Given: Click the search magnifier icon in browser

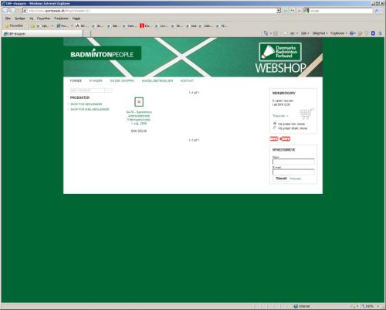Looking at the screenshot, I should 378,11.
